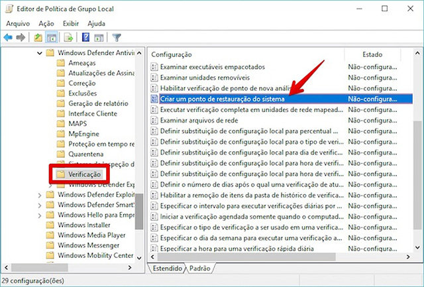Click the tree pane vertical scrollbar thumb
424x287 pixels.
(x=139, y=211)
